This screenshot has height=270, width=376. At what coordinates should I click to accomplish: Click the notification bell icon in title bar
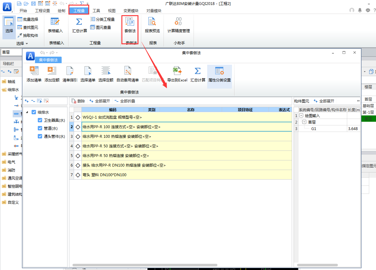click(x=360, y=10)
